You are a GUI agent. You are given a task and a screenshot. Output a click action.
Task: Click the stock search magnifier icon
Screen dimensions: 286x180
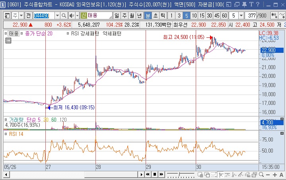[64, 15]
